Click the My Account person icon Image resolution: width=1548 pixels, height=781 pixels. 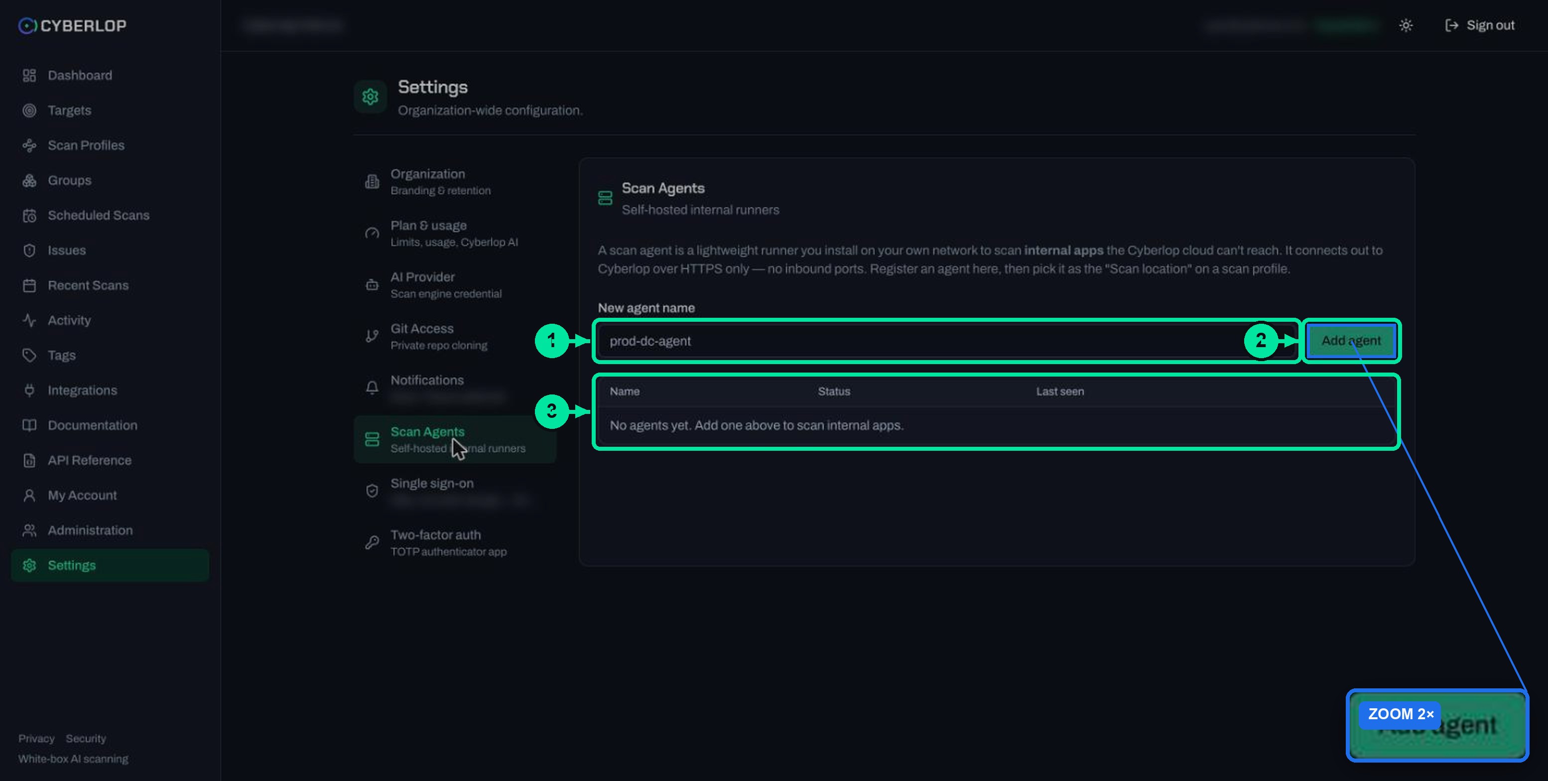tap(29, 495)
